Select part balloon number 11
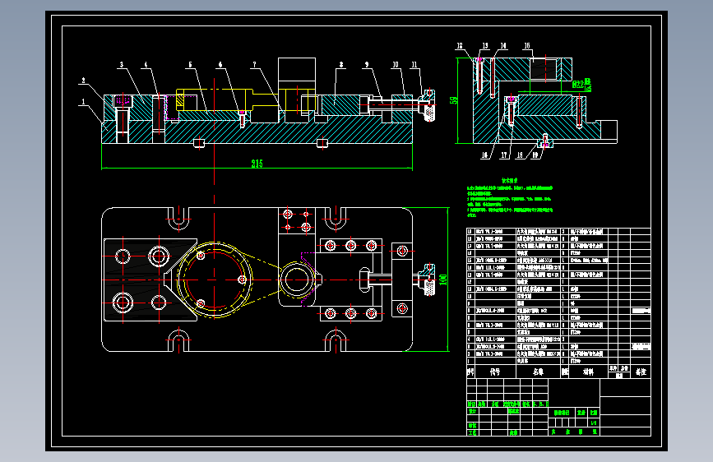This screenshot has width=713, height=462. pos(414,65)
